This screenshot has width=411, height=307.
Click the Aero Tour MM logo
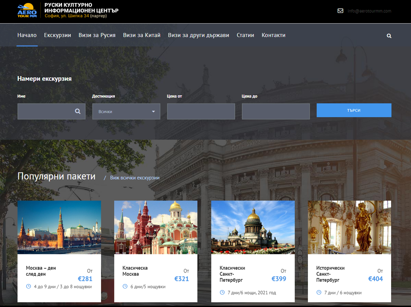point(27,10)
